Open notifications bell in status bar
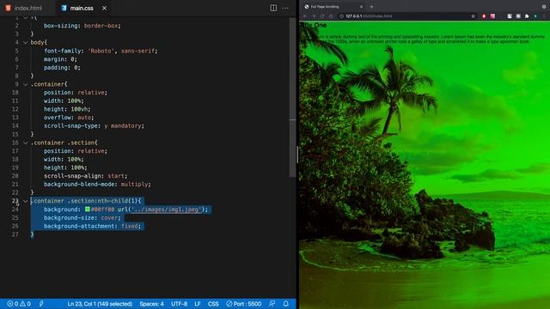The height and width of the screenshot is (309, 550). click(x=286, y=304)
